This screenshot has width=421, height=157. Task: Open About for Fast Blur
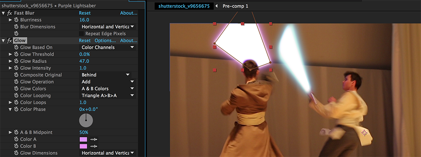pyautogui.click(x=128, y=13)
